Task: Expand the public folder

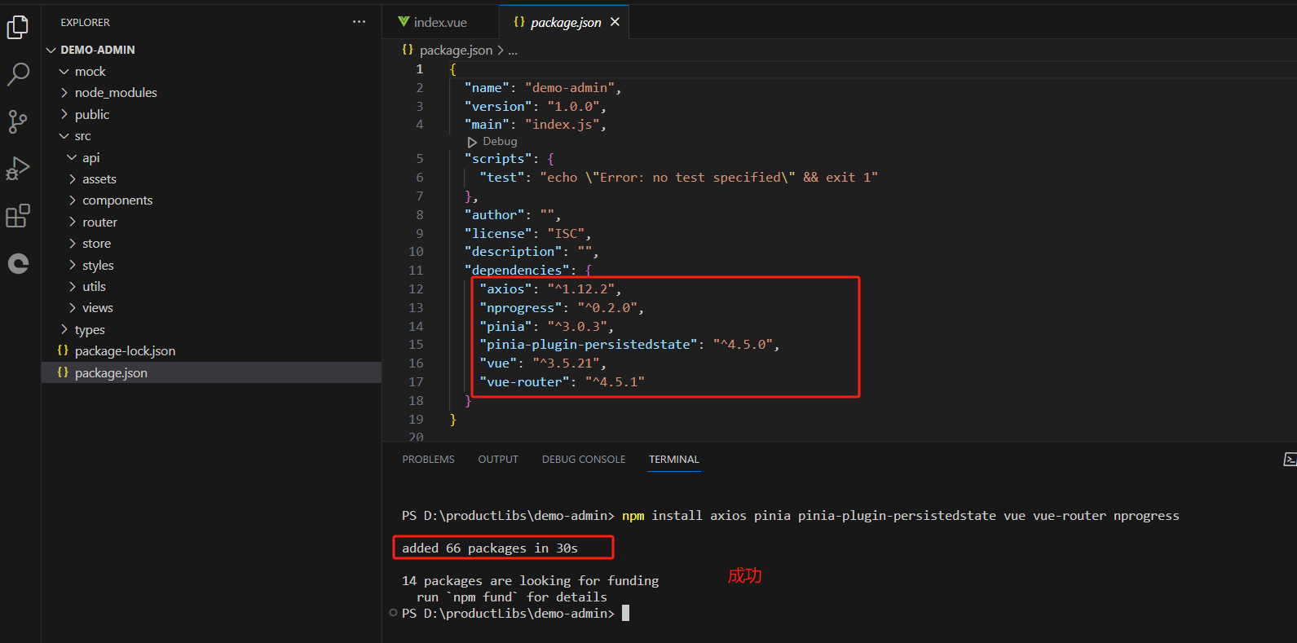Action: pyautogui.click(x=64, y=115)
